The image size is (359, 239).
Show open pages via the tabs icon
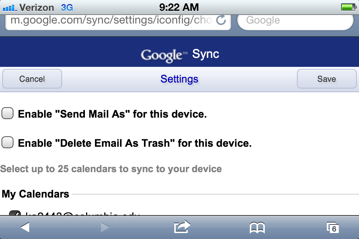[x=333, y=227]
